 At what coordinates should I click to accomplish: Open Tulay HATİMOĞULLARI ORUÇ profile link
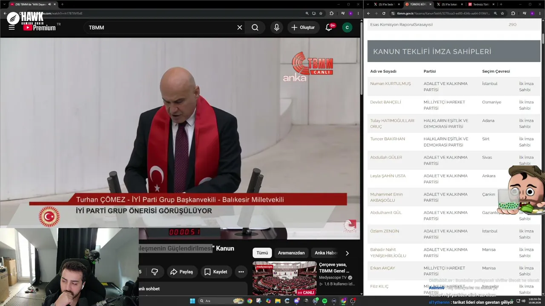point(392,123)
